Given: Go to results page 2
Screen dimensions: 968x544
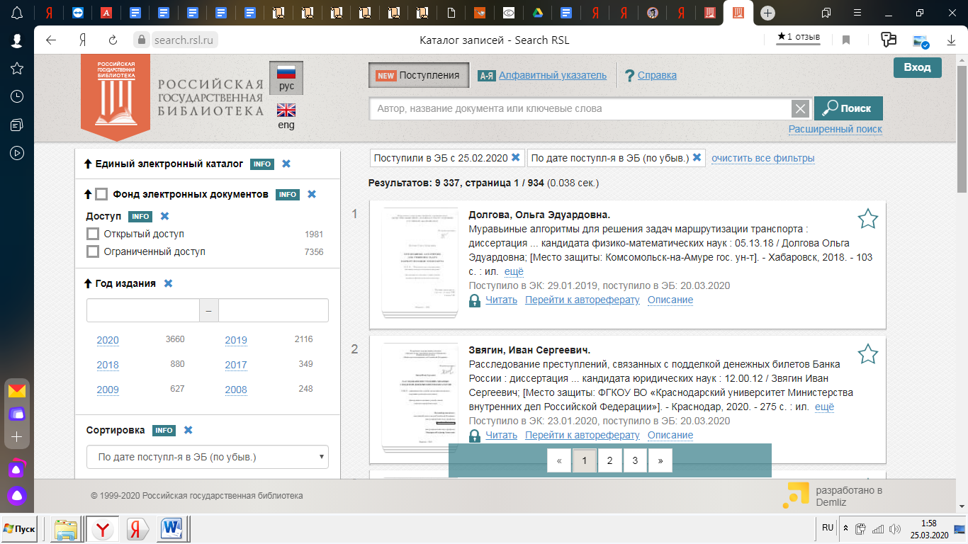Looking at the screenshot, I should 609,460.
